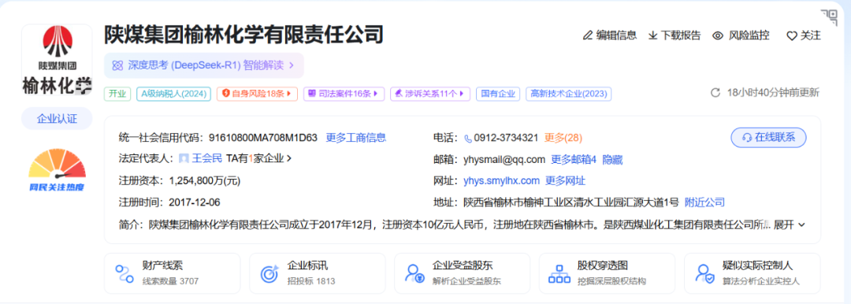Click the credit code 91610800MA708M1D63
Image resolution: width=851 pixels, height=304 pixels.
(x=263, y=137)
